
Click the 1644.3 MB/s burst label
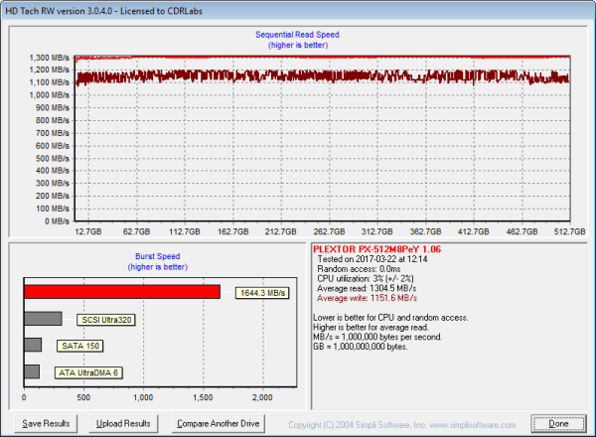pos(262,293)
